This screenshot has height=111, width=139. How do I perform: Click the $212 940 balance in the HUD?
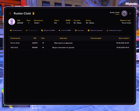click(38, 108)
